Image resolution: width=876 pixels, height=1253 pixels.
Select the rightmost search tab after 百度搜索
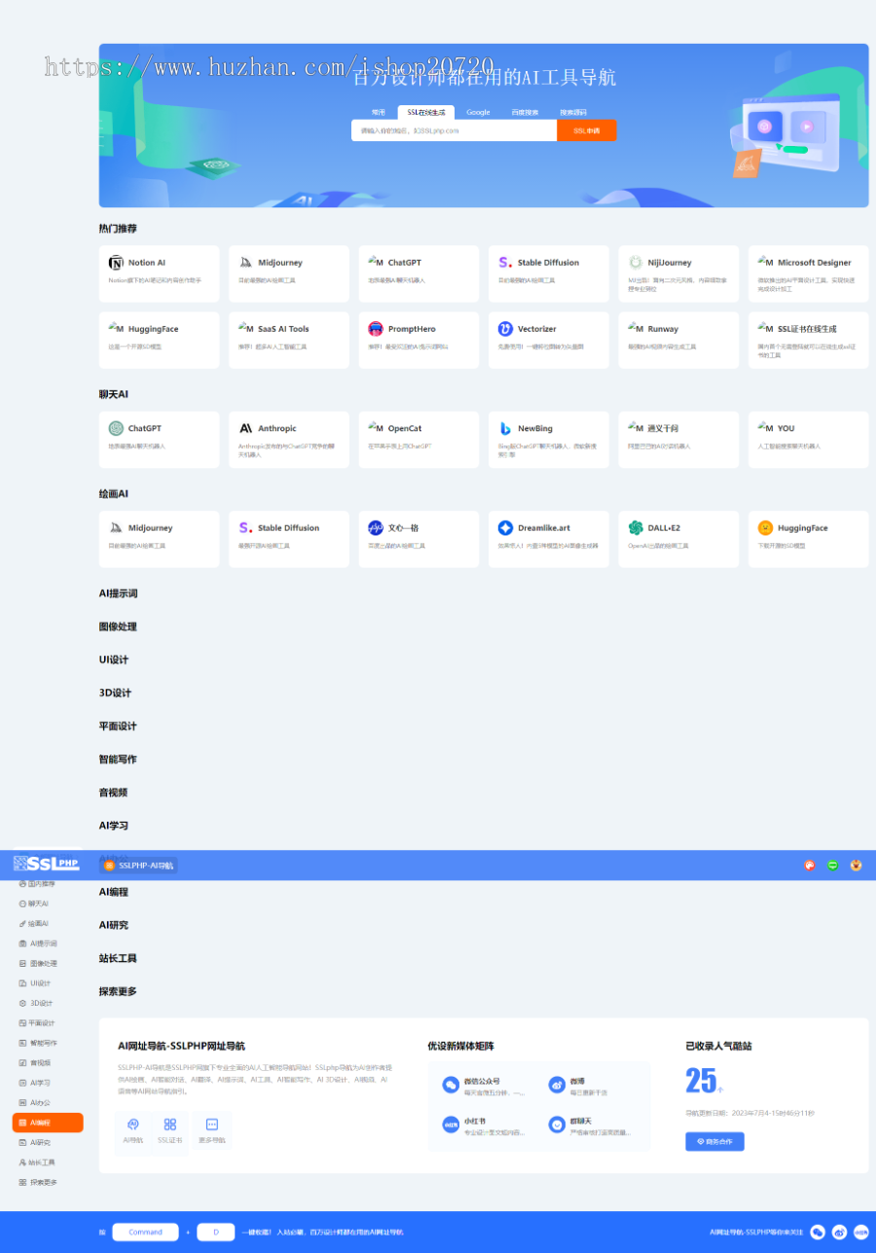click(573, 112)
